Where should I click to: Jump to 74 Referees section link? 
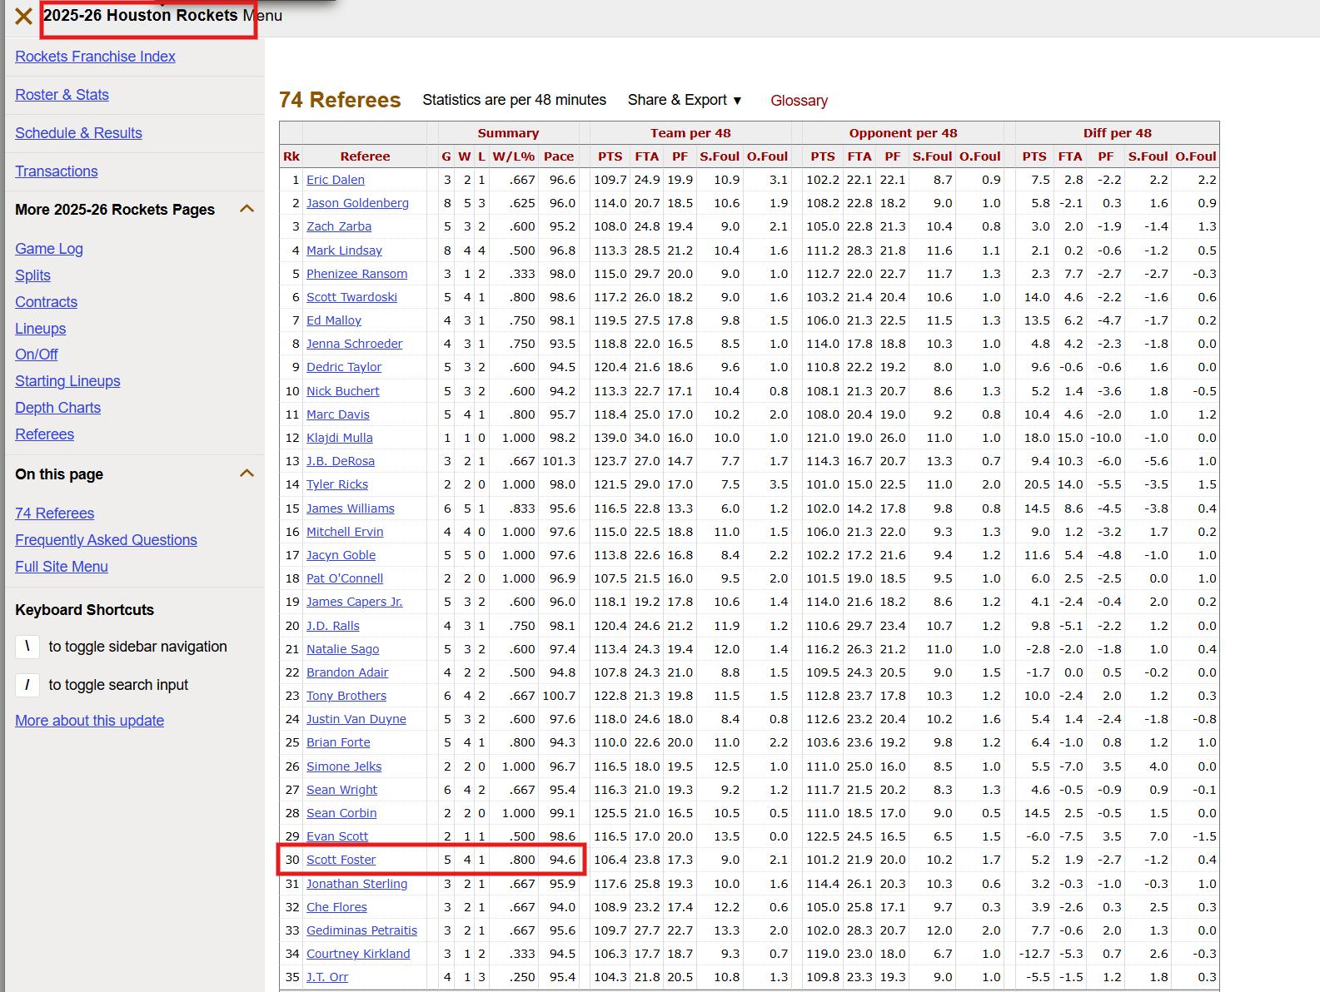pyautogui.click(x=54, y=513)
